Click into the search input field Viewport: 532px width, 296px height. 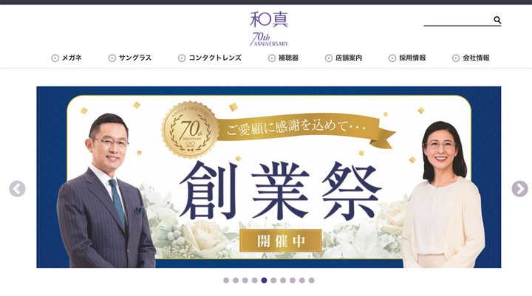[458, 20]
